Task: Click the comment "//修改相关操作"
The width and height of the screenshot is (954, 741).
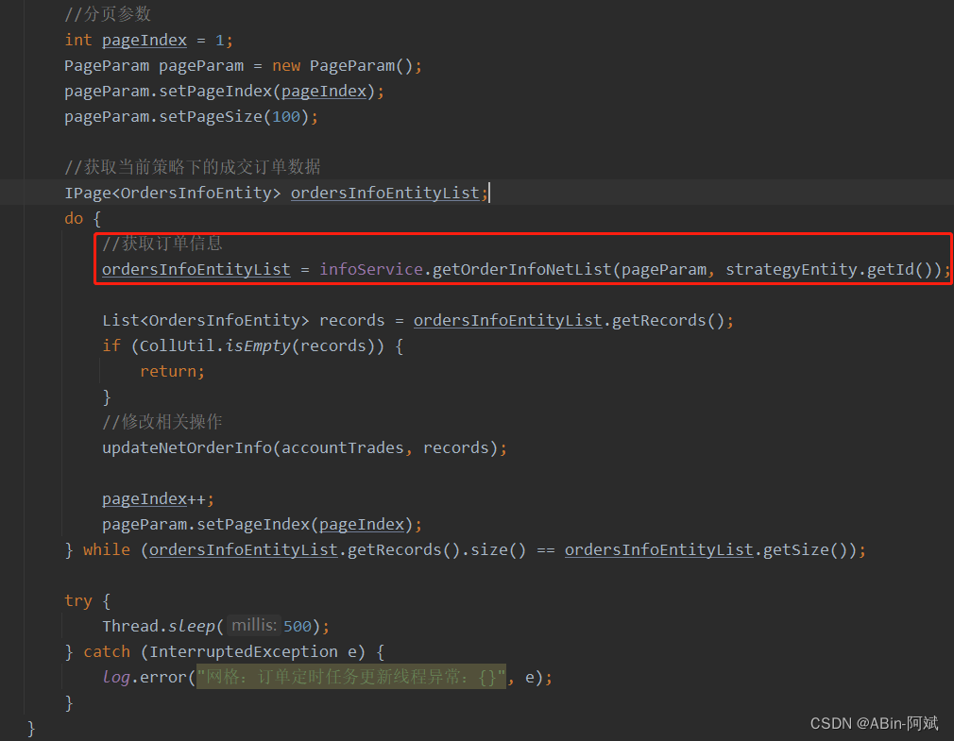Action: (162, 422)
